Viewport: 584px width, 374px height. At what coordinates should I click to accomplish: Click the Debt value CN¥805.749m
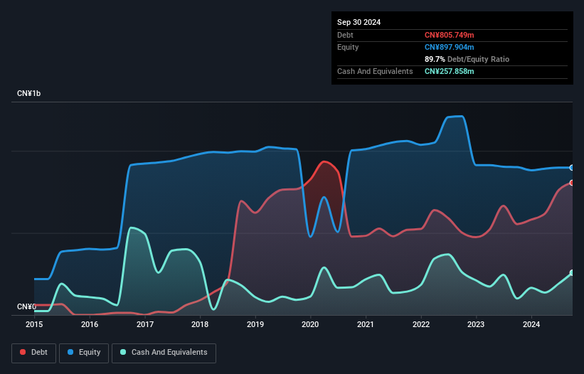pos(449,35)
